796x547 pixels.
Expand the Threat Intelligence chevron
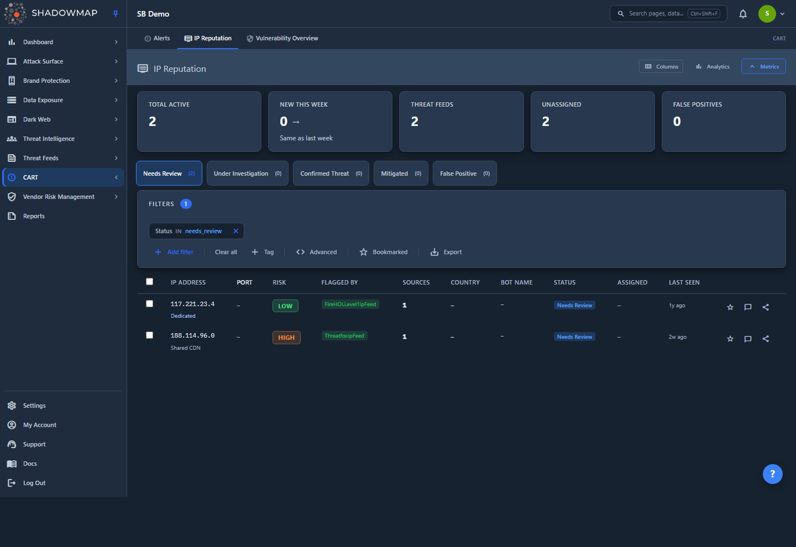(116, 139)
